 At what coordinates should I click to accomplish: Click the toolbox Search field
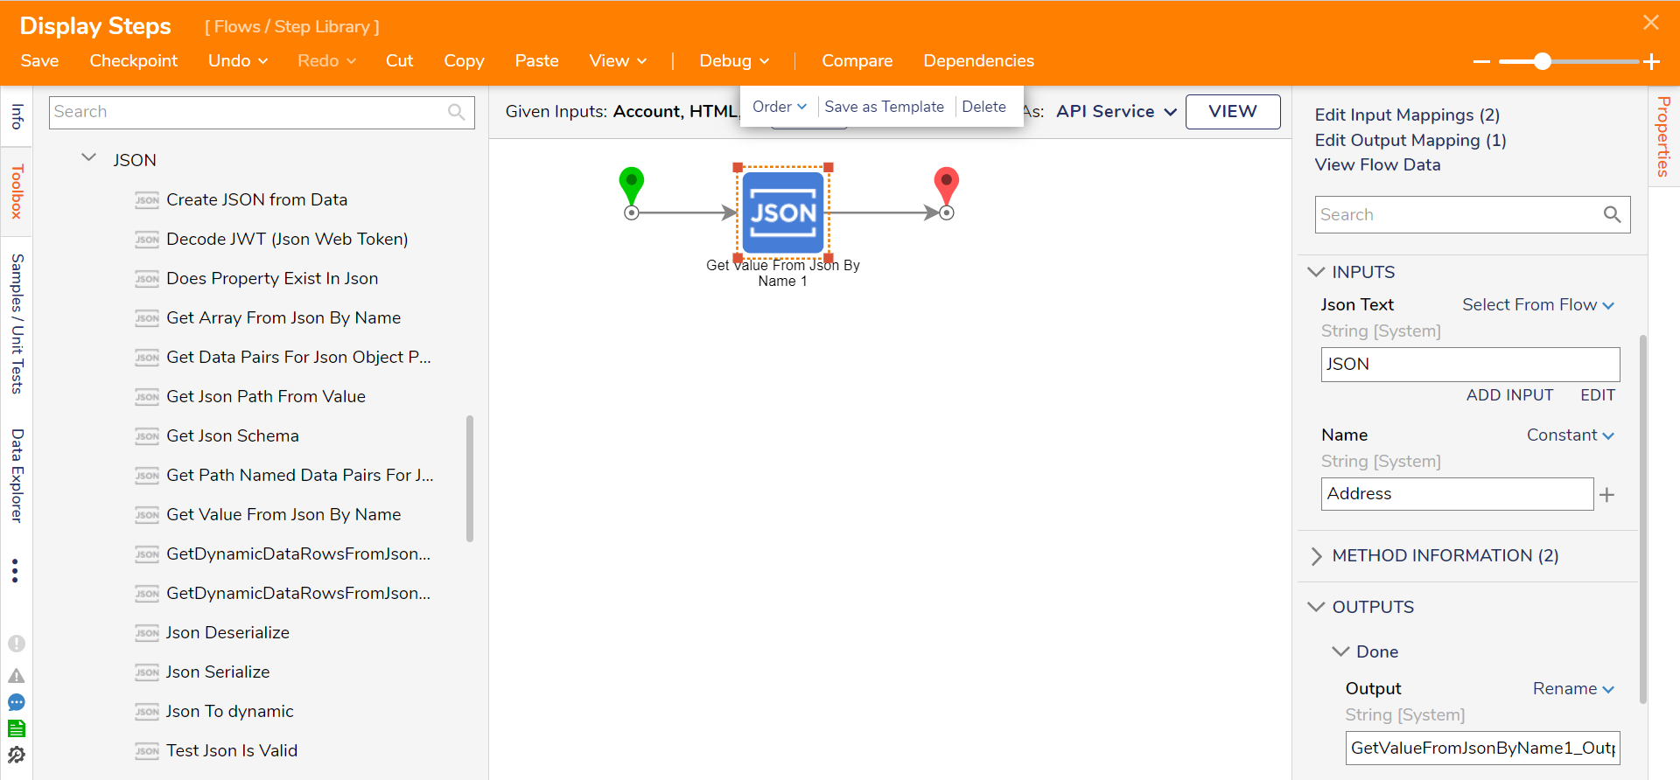coord(262,112)
